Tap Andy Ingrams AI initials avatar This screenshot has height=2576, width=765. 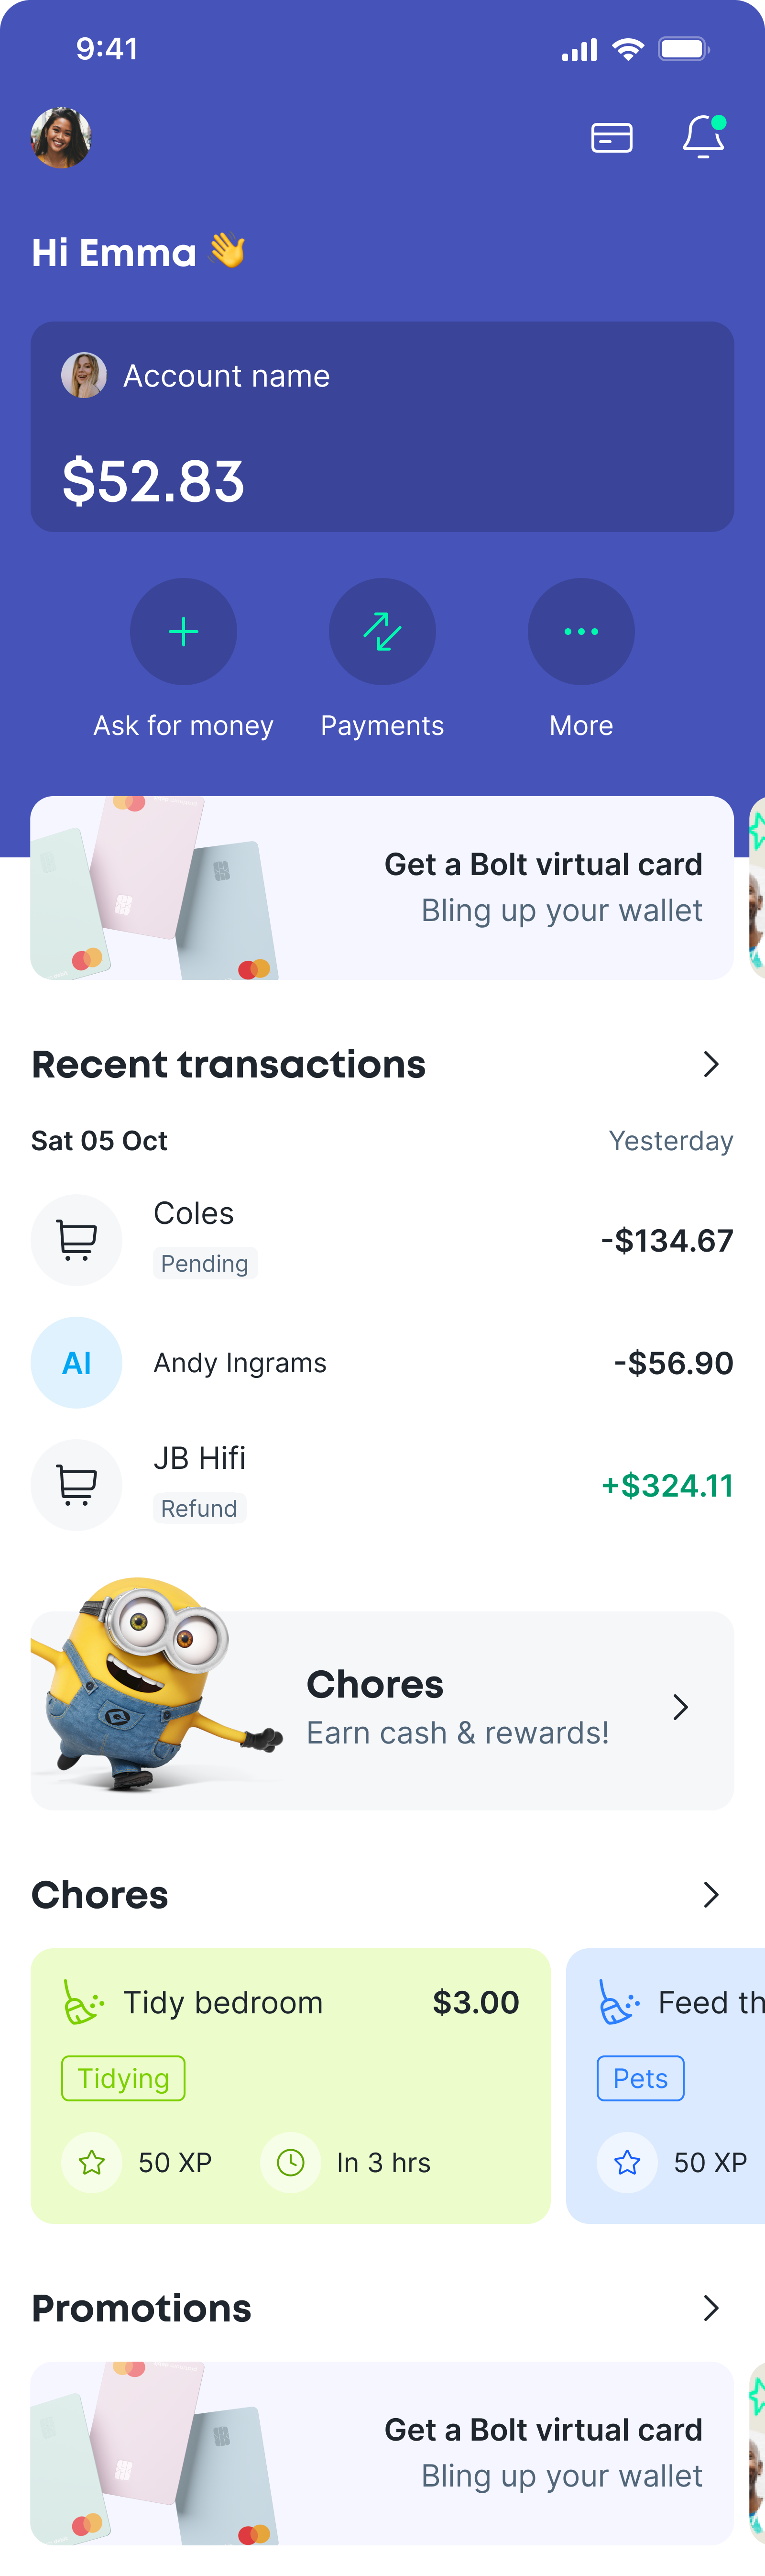pos(77,1363)
